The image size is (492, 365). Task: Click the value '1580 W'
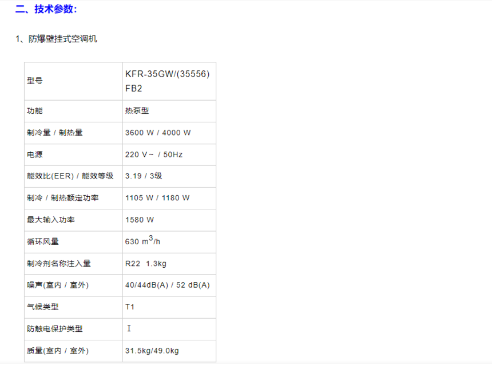[x=140, y=220]
